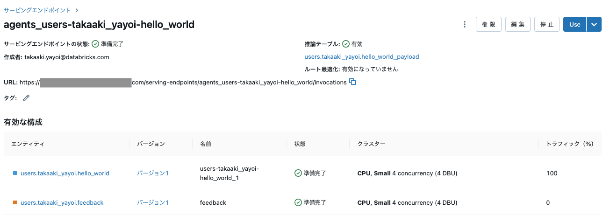603x222 pixels.
Task: Expand the Use button dropdown arrow
Action: click(594, 24)
